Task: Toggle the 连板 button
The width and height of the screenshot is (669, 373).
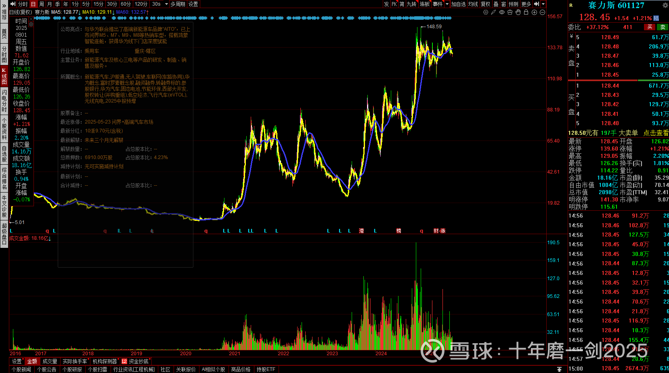Action: [x=425, y=4]
